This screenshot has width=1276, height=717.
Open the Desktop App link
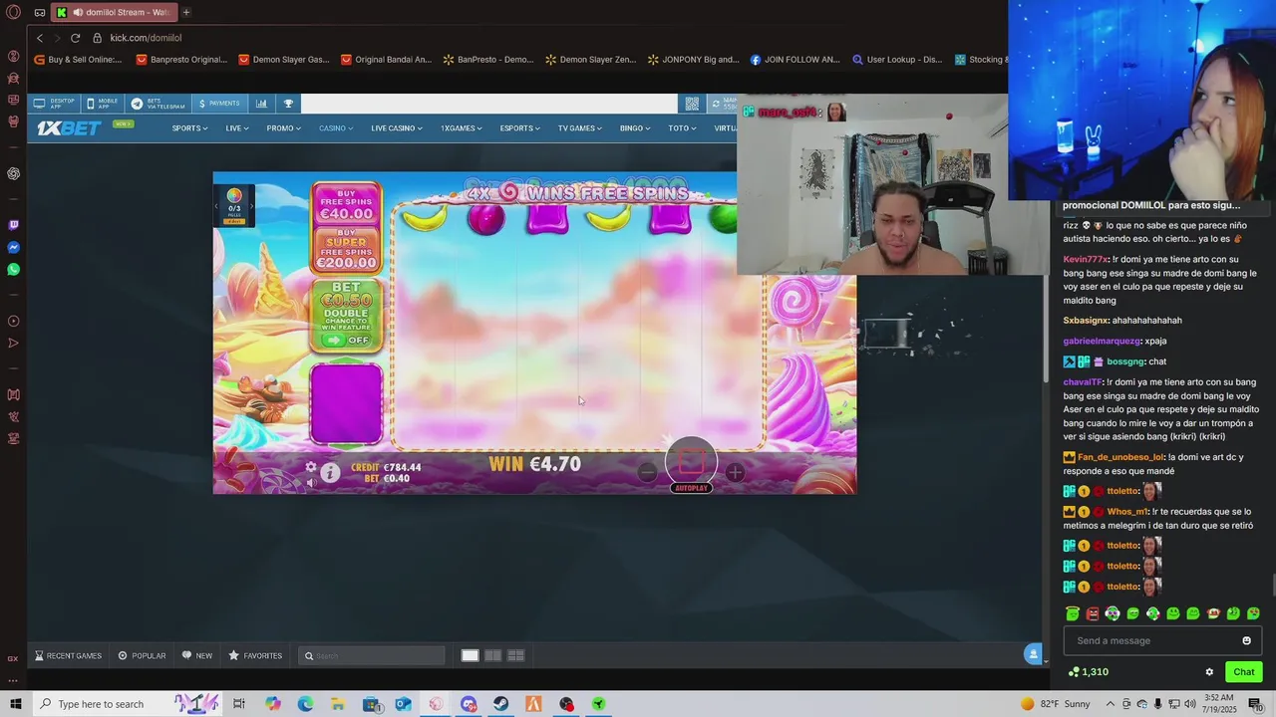coord(55,104)
